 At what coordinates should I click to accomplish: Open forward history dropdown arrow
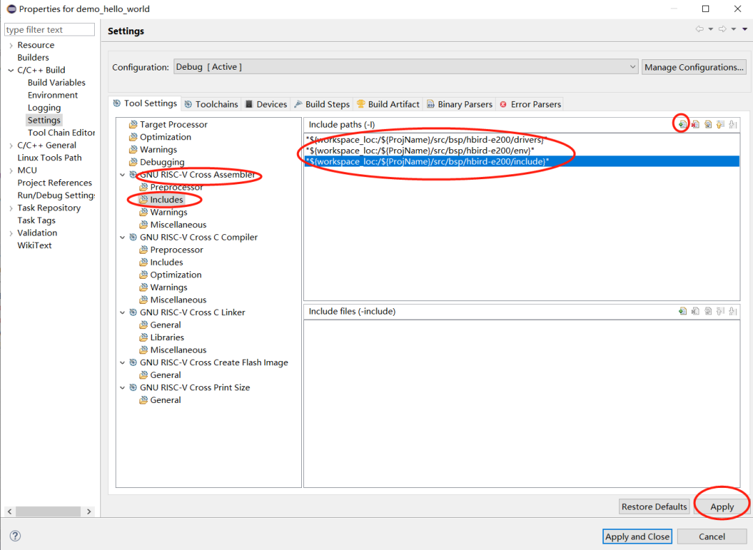pyautogui.click(x=733, y=29)
